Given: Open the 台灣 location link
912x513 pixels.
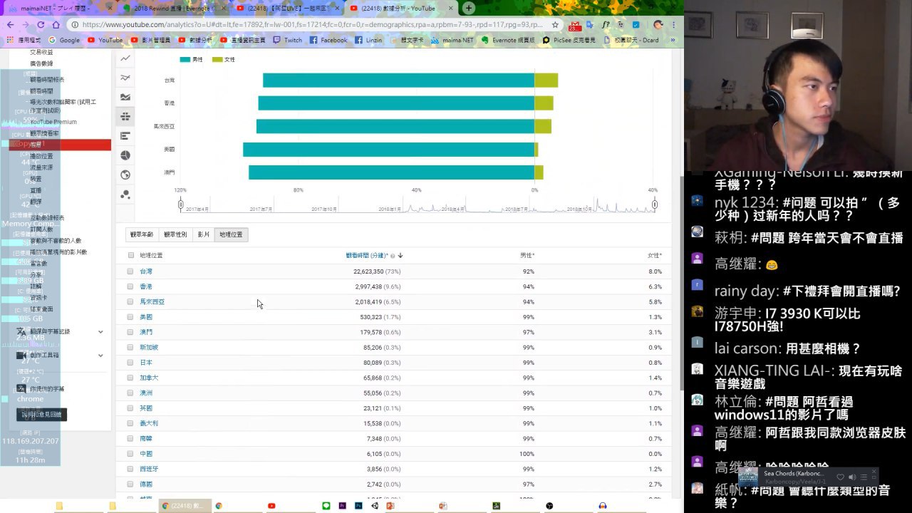Looking at the screenshot, I should 146,271.
